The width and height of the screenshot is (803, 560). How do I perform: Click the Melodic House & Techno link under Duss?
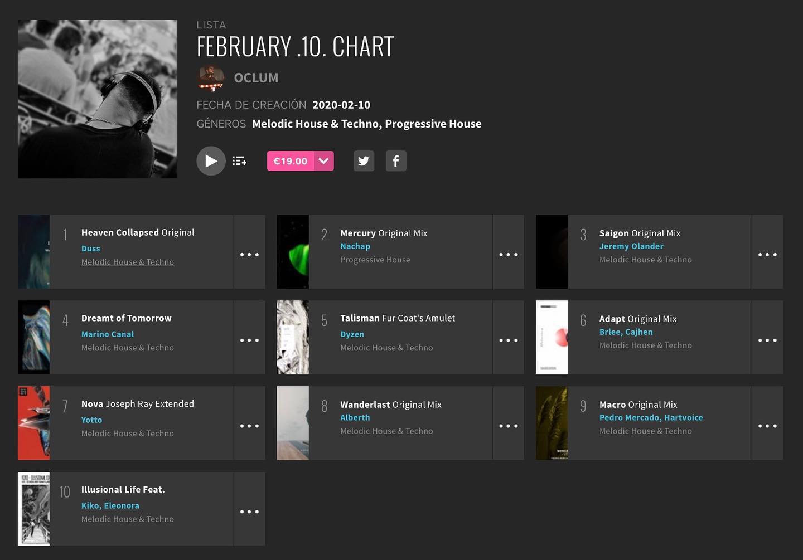[x=128, y=262]
